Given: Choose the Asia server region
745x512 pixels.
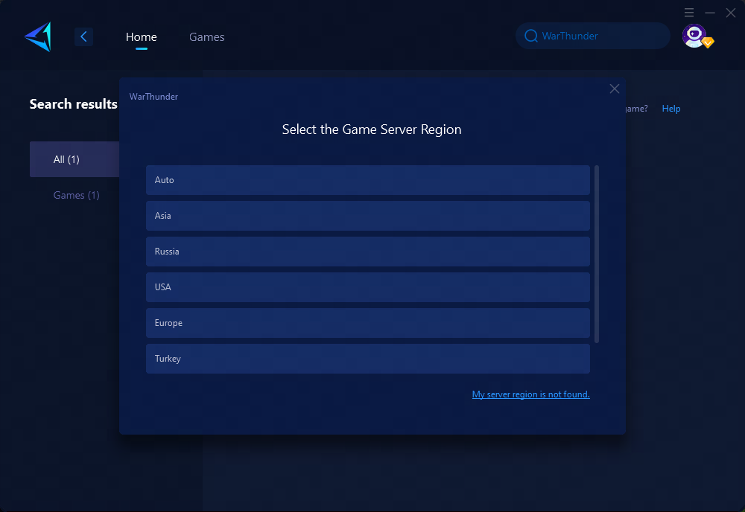Looking at the screenshot, I should pyautogui.click(x=367, y=216).
